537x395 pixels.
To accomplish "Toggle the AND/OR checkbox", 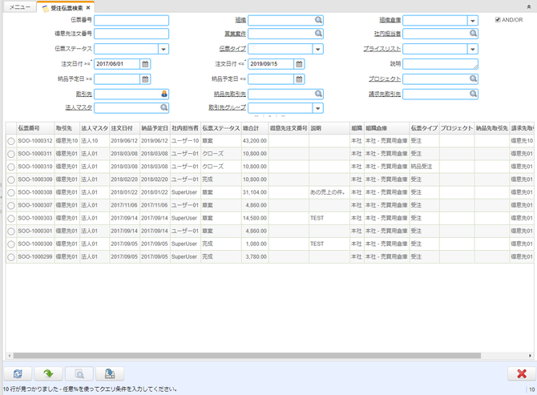I will tap(498, 20).
